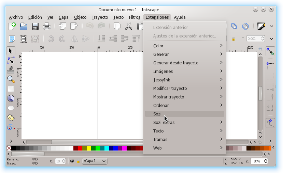
Task: Select the Rectangle tool
Action: click(x=11, y=89)
